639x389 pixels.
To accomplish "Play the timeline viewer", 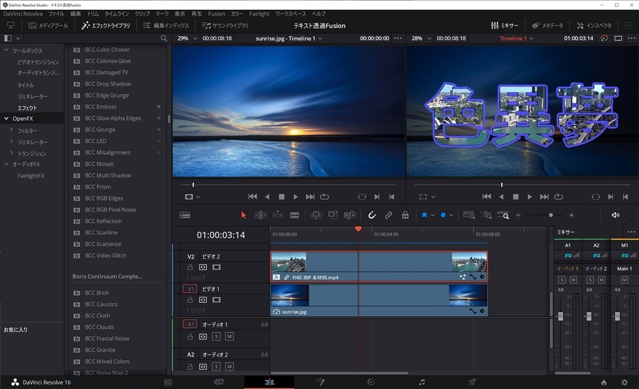I will 529,197.
